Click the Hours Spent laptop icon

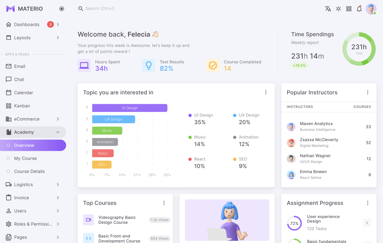tap(84, 65)
